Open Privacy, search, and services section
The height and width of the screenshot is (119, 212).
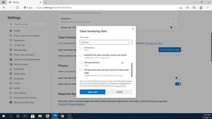(x=26, y=36)
